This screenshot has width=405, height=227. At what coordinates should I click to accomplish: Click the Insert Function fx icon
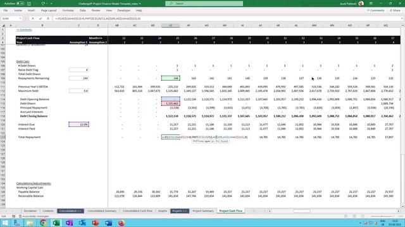(x=48, y=18)
